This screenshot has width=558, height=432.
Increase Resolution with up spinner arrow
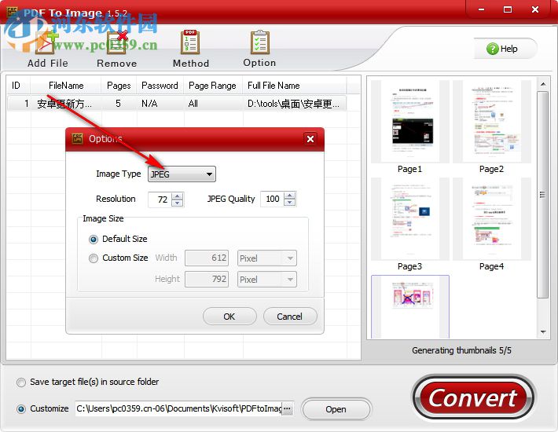[177, 196]
